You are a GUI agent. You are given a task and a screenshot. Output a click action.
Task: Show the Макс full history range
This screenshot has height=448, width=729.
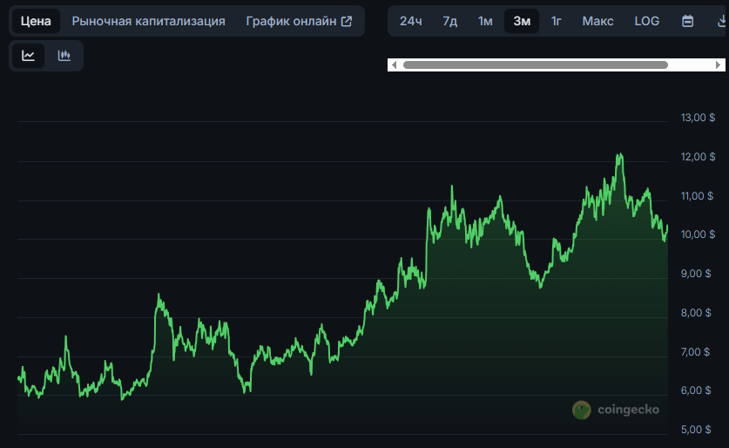click(597, 21)
